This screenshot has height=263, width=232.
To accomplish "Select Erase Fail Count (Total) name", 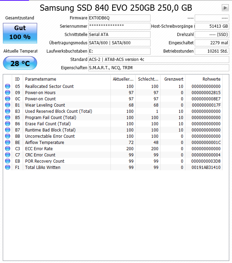I will coord(48,124).
